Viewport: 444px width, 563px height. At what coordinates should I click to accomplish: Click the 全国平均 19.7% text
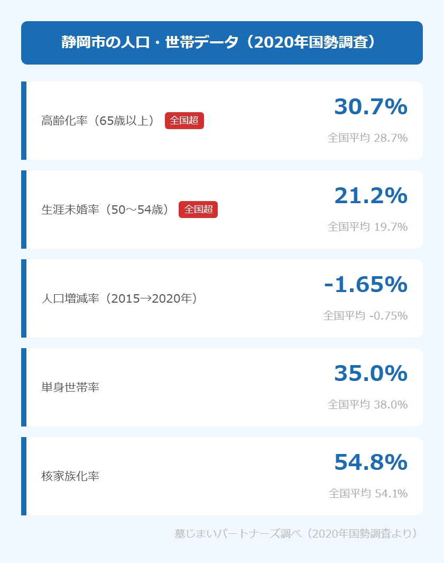point(367,227)
